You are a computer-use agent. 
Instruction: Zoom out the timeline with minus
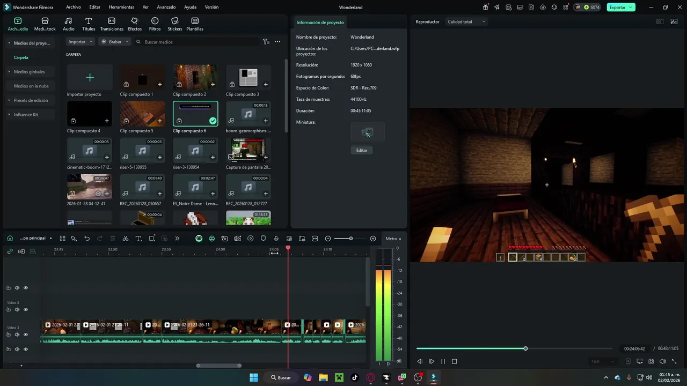(328, 239)
